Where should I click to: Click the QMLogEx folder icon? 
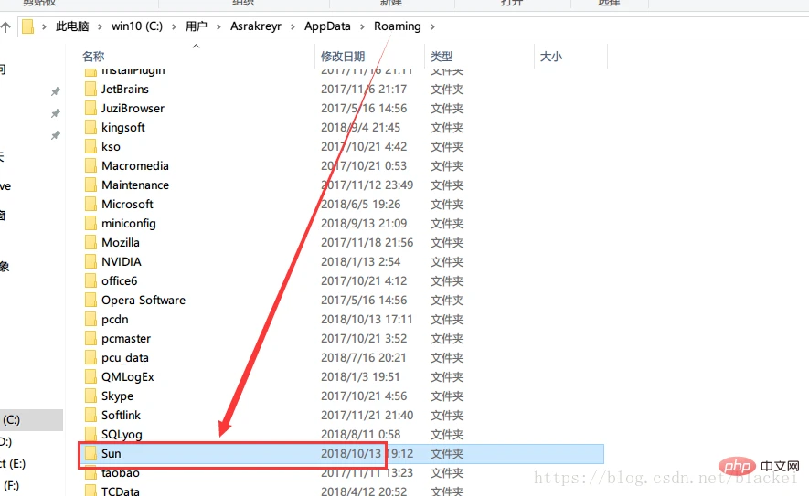click(x=90, y=376)
